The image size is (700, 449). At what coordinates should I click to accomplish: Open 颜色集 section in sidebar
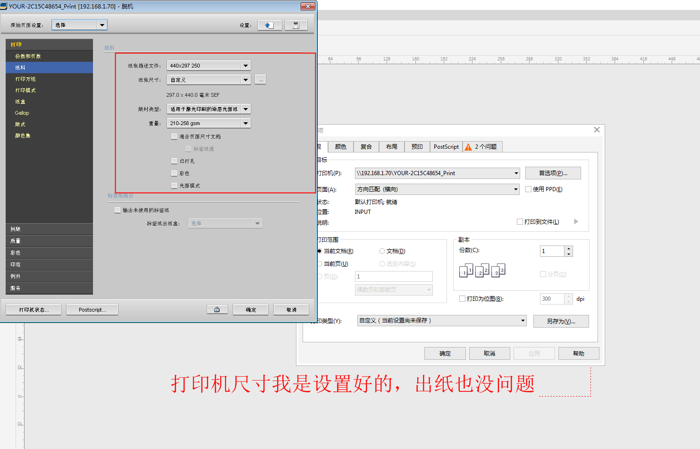tap(49, 136)
